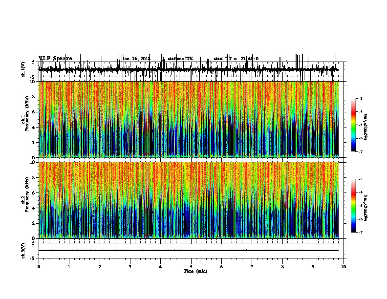Click the '6' kHz tick on ch.1 frequency axis
This screenshot has width=387, height=299.
[x=34, y=112]
